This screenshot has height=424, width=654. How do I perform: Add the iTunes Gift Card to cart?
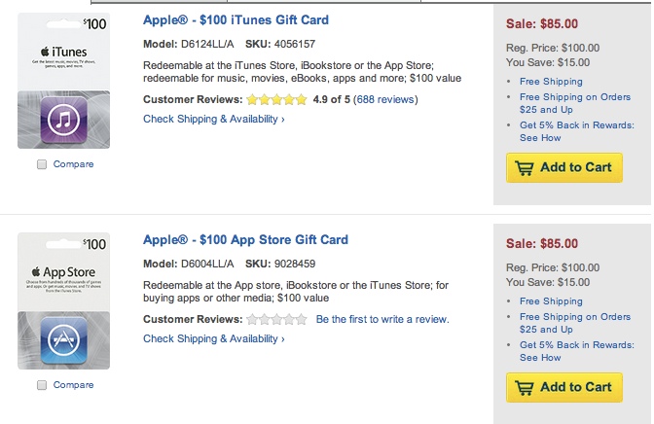[564, 167]
